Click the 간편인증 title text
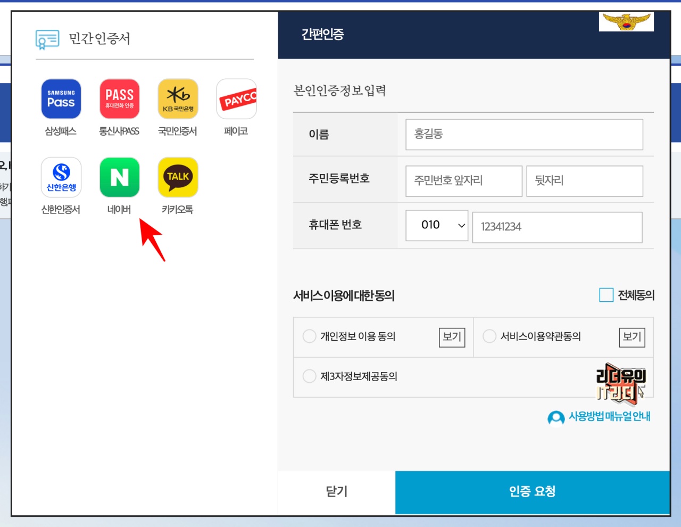 point(323,34)
